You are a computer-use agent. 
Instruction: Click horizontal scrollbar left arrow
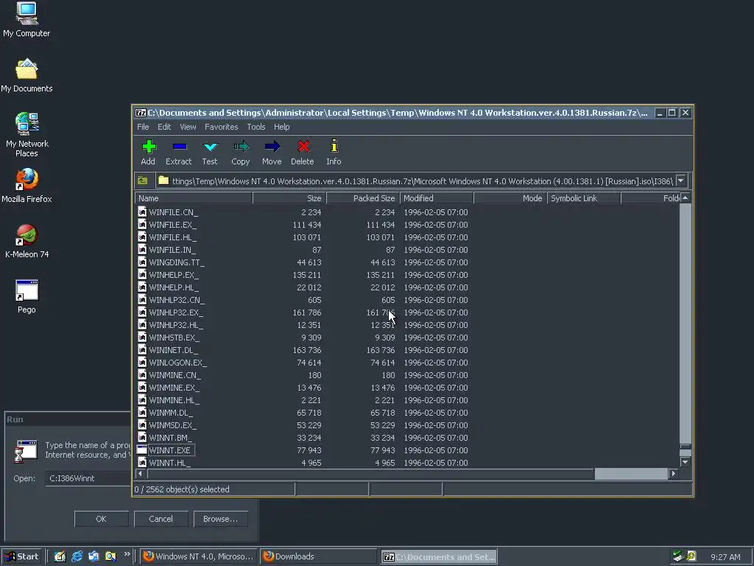[x=140, y=474]
